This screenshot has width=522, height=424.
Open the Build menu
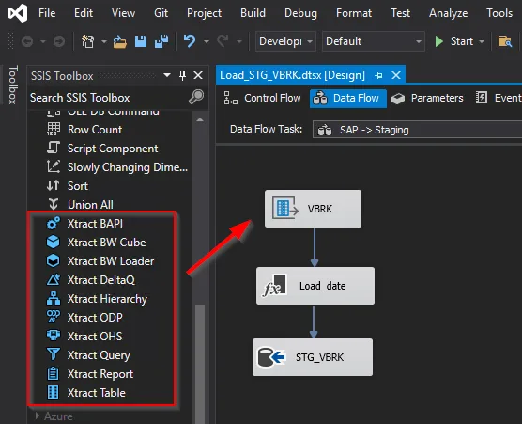point(253,13)
